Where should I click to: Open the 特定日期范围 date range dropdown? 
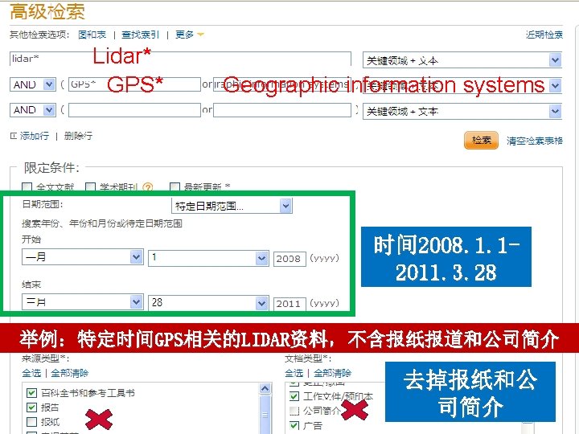pyautogui.click(x=232, y=206)
